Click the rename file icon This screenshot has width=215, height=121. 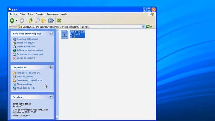14,39
